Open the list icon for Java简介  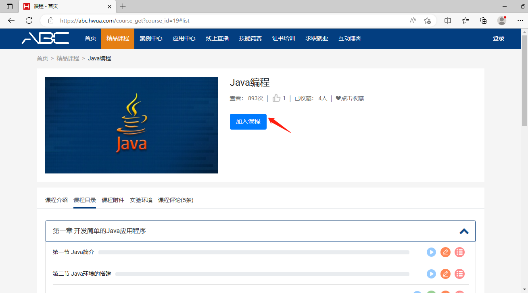click(x=459, y=252)
